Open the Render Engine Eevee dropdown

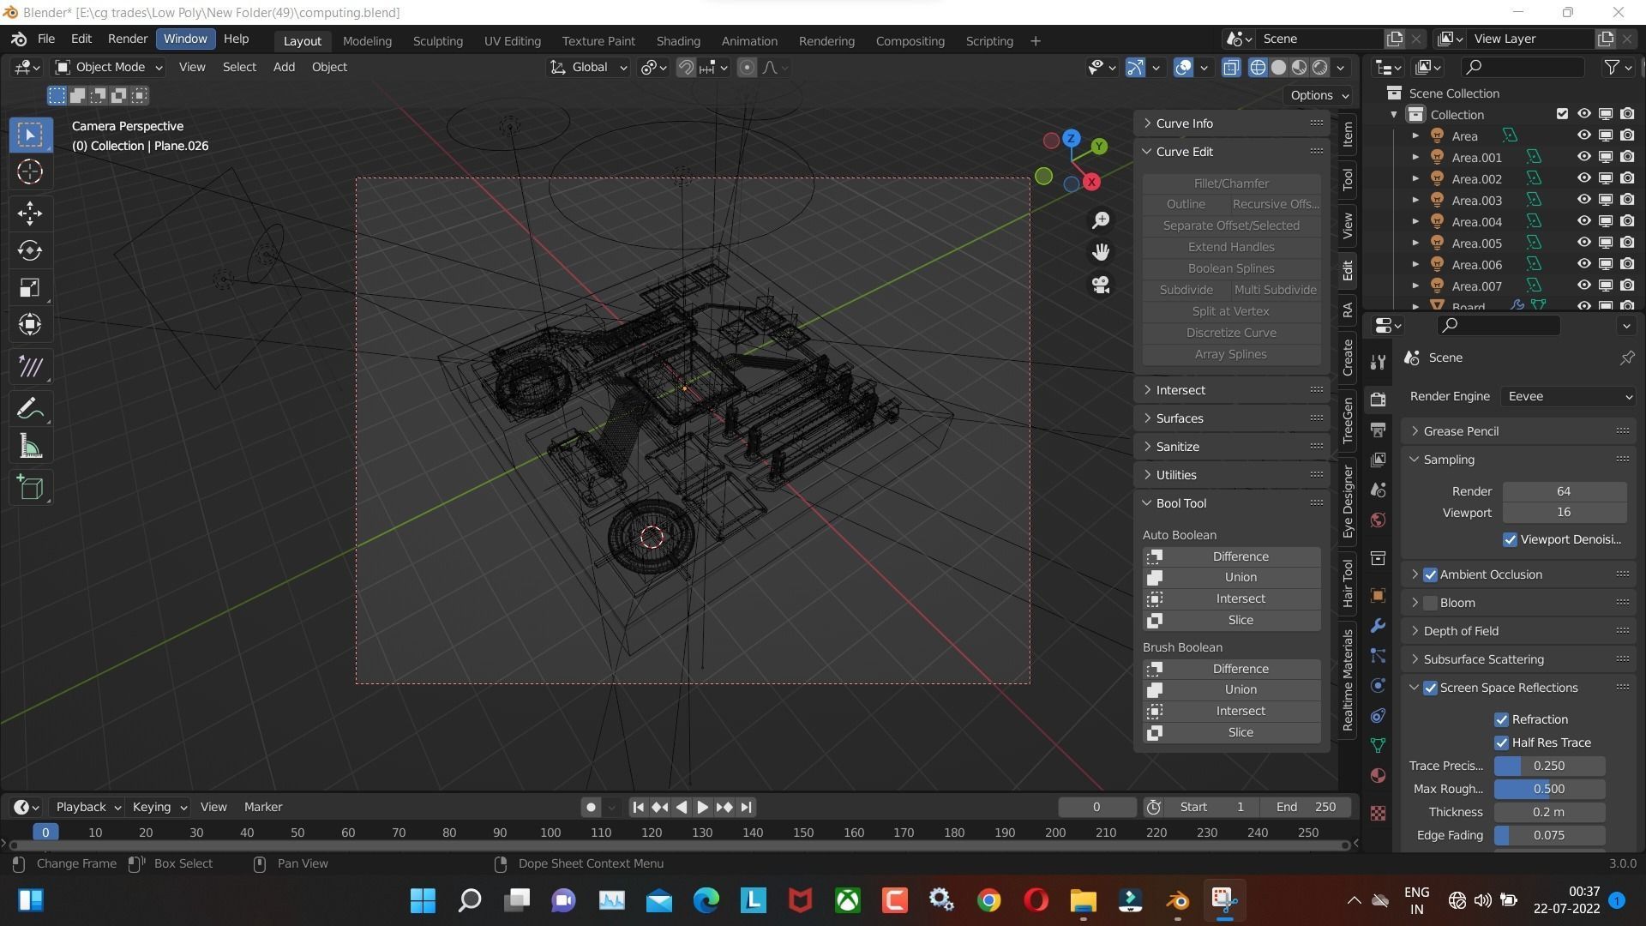click(x=1568, y=396)
